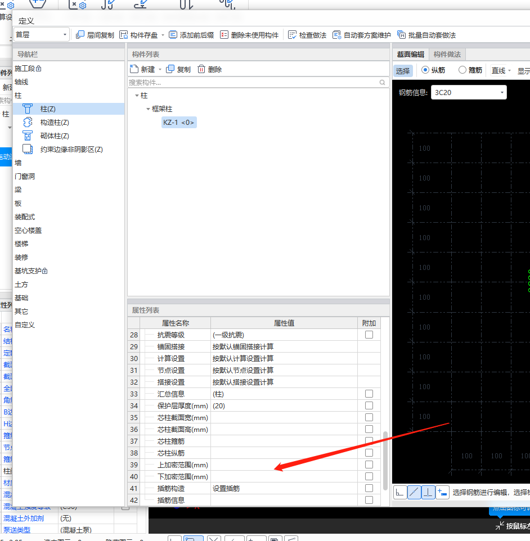Open the 首层 floor dropdown
The image size is (530, 541).
pos(42,34)
